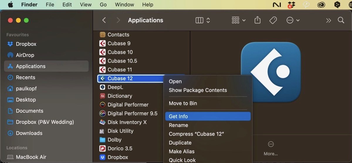Choose Duplicate from context menu
The width and height of the screenshot is (352, 163).
pos(208,143)
